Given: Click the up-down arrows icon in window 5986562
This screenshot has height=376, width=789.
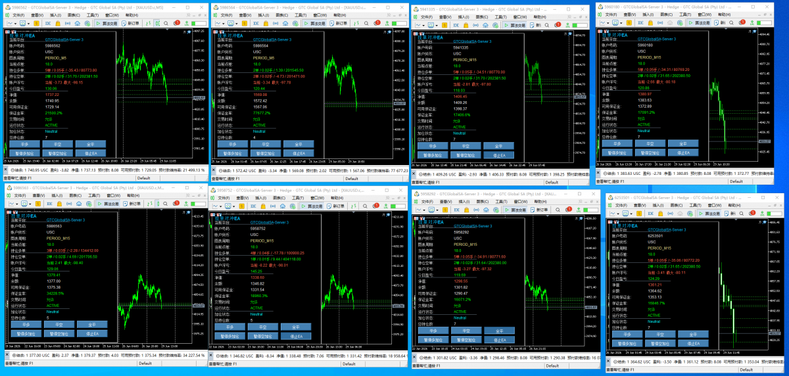Looking at the screenshot, I should [x=149, y=23].
